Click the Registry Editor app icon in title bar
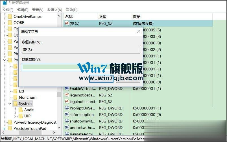 click(x=5, y=3)
